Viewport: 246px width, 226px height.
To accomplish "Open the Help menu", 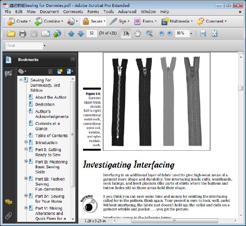I will click(x=165, y=12).
